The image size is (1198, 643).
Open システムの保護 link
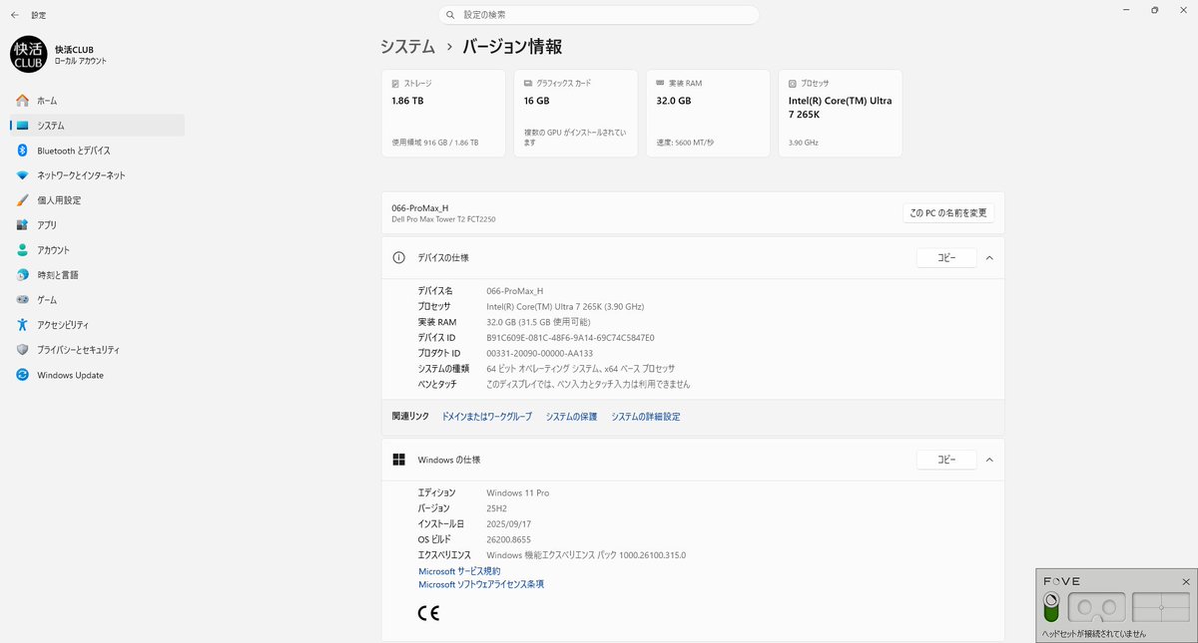[x=571, y=417]
